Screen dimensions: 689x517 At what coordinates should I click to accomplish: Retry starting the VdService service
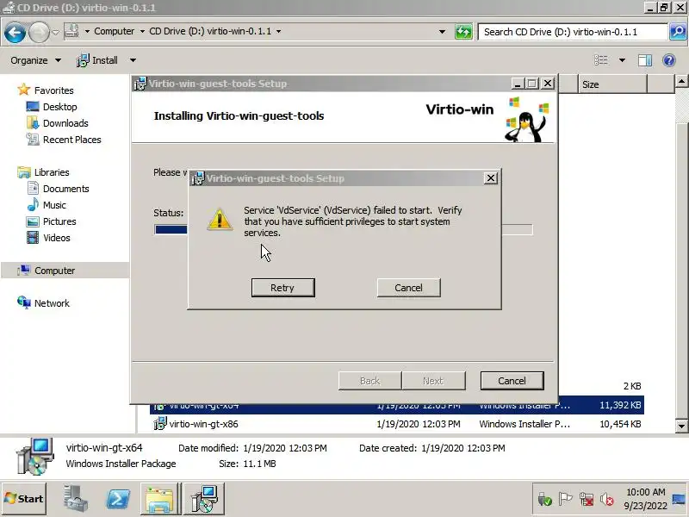click(282, 288)
